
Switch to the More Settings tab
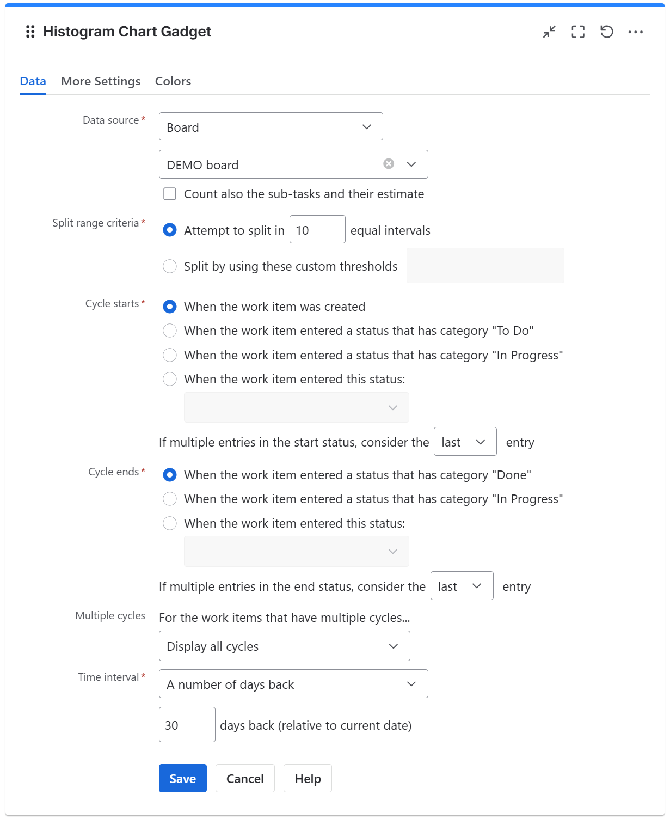(100, 81)
